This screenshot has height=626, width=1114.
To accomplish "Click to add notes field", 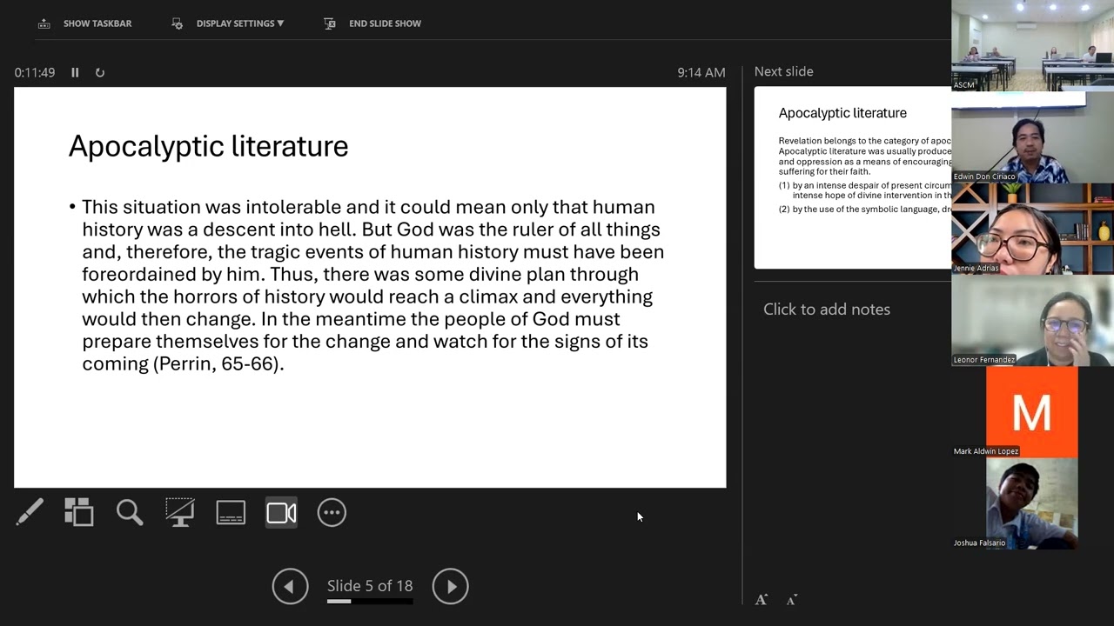I will pos(827,310).
